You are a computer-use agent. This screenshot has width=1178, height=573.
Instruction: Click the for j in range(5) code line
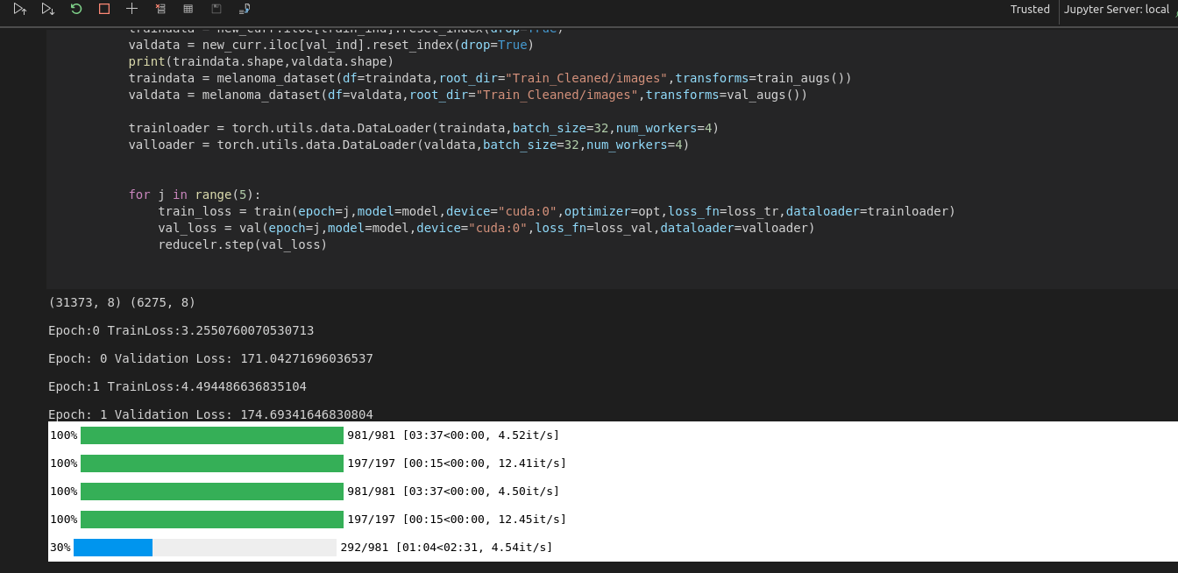coord(195,195)
